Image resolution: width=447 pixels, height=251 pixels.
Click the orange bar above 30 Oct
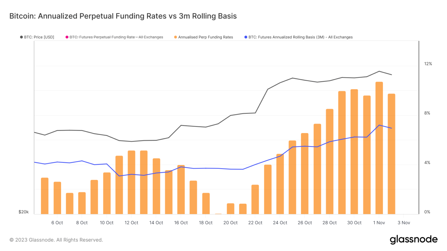(x=354, y=152)
